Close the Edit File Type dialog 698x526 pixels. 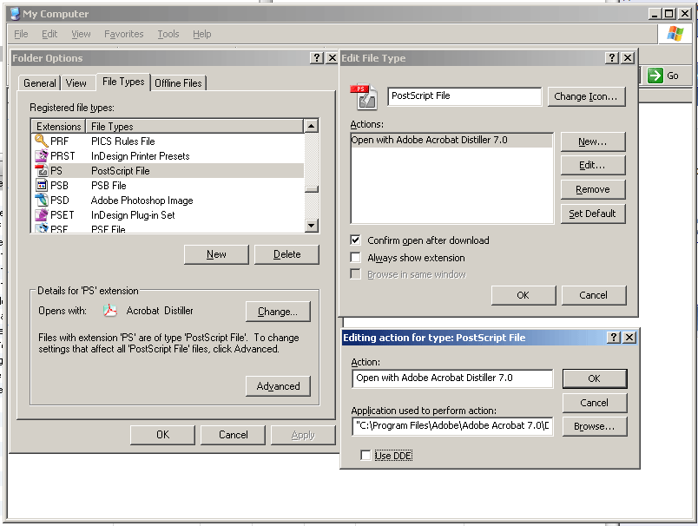pyautogui.click(x=627, y=58)
